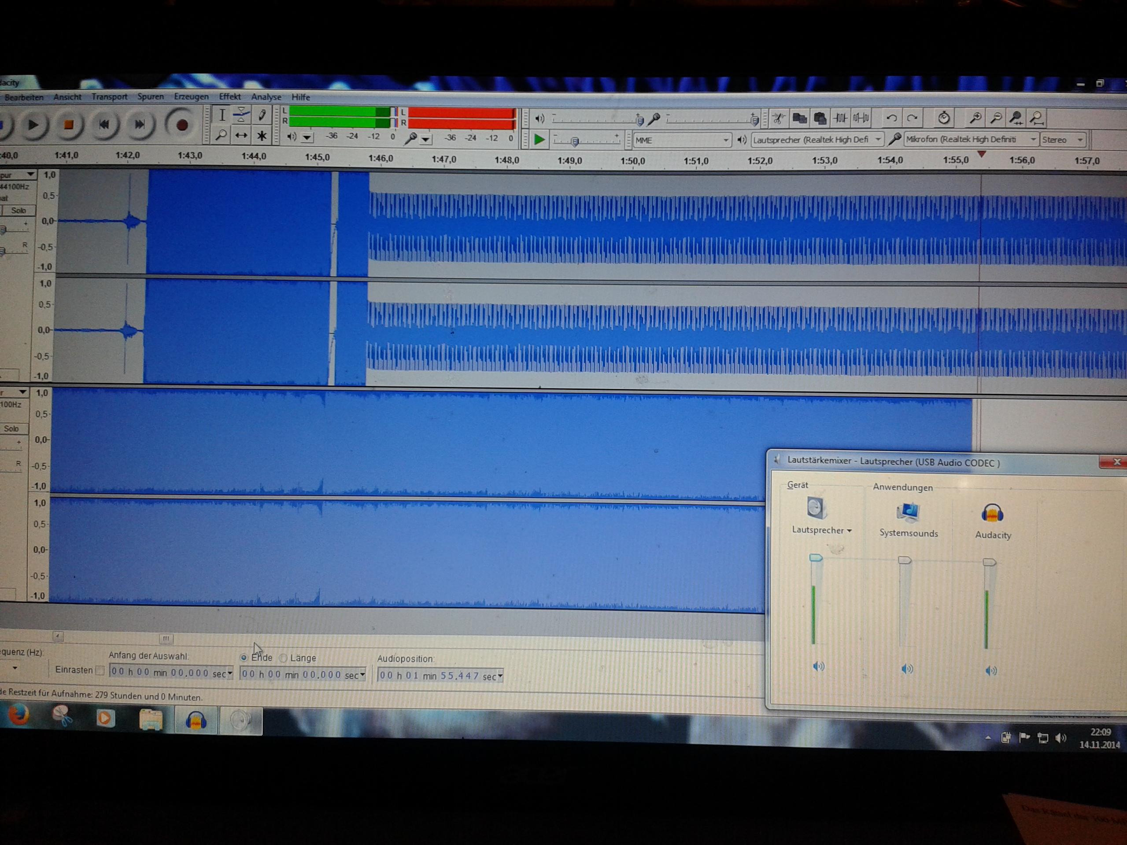
Task: Click the Undo arrow icon
Action: [x=892, y=119]
